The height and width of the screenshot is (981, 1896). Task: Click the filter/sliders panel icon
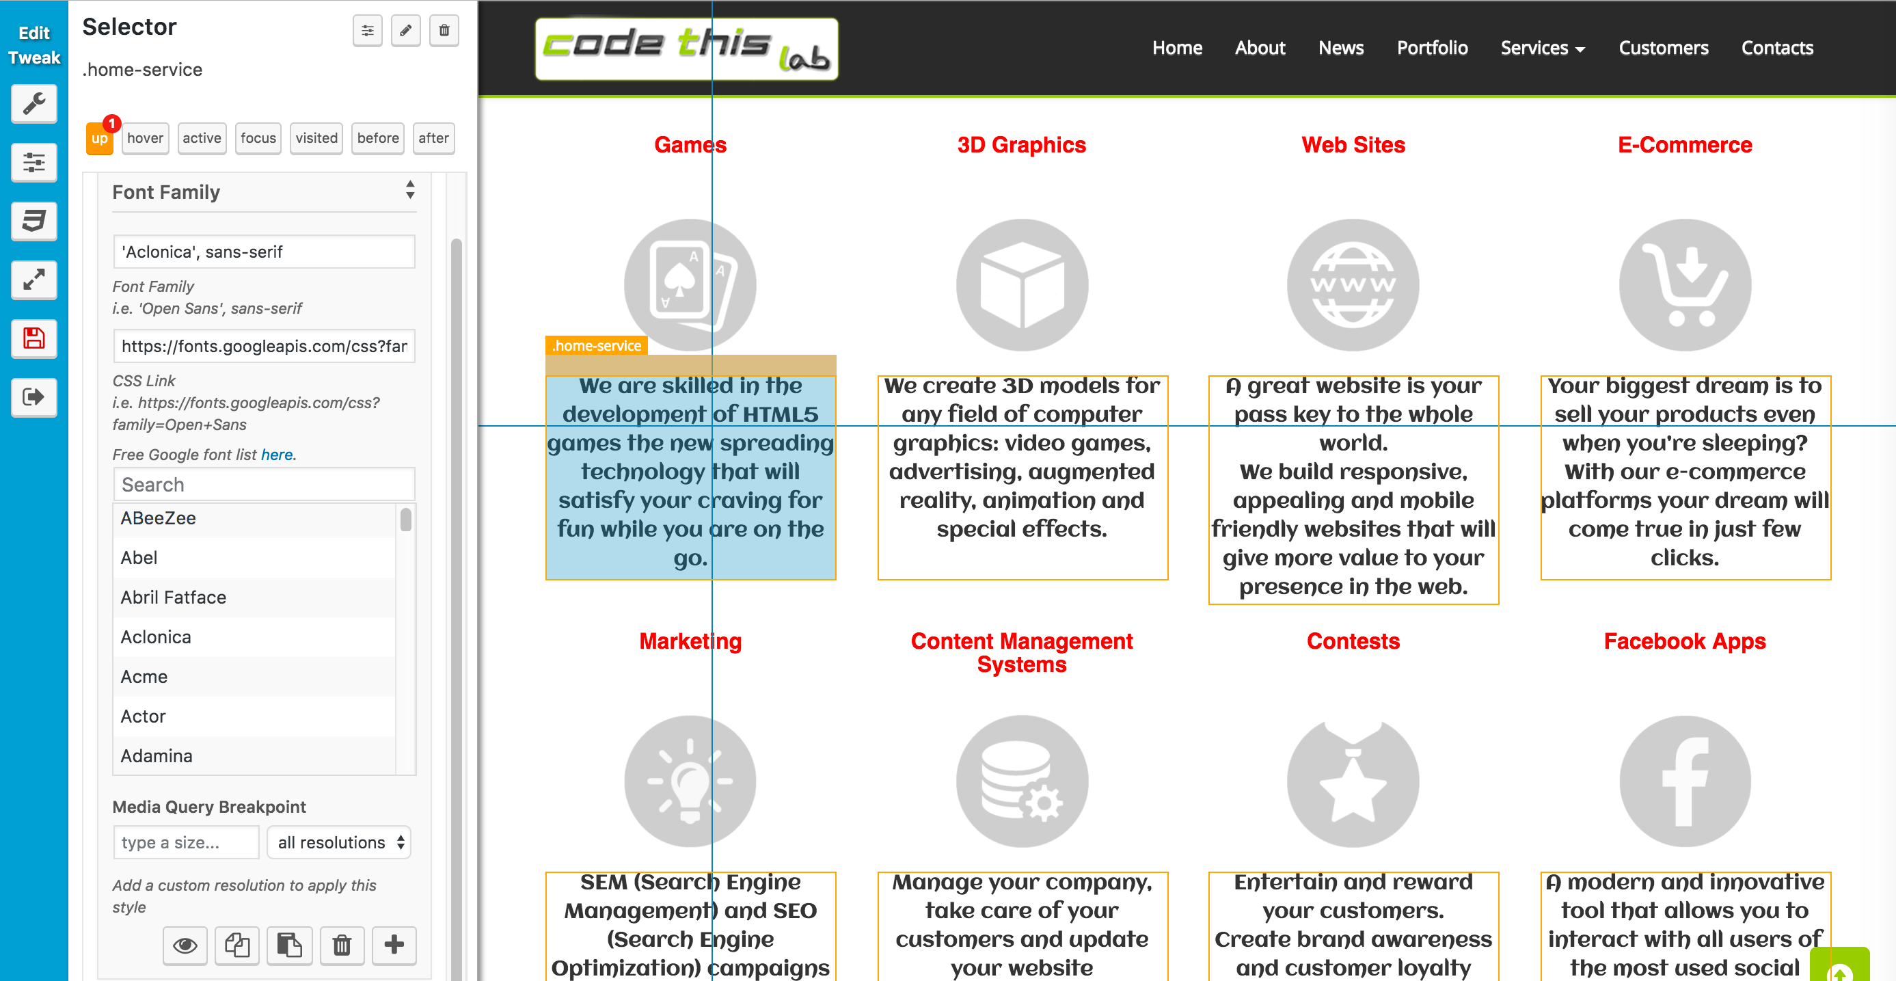coord(33,163)
